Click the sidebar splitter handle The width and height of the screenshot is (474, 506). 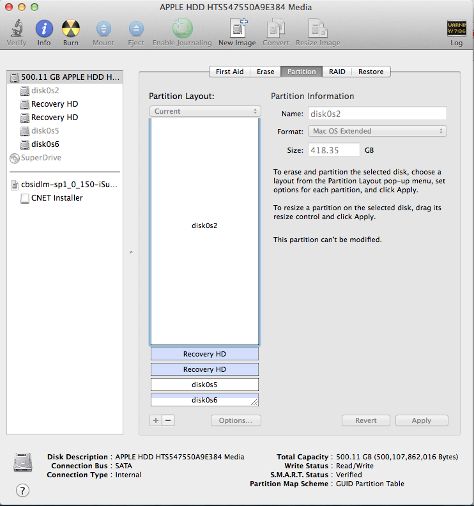(x=131, y=252)
